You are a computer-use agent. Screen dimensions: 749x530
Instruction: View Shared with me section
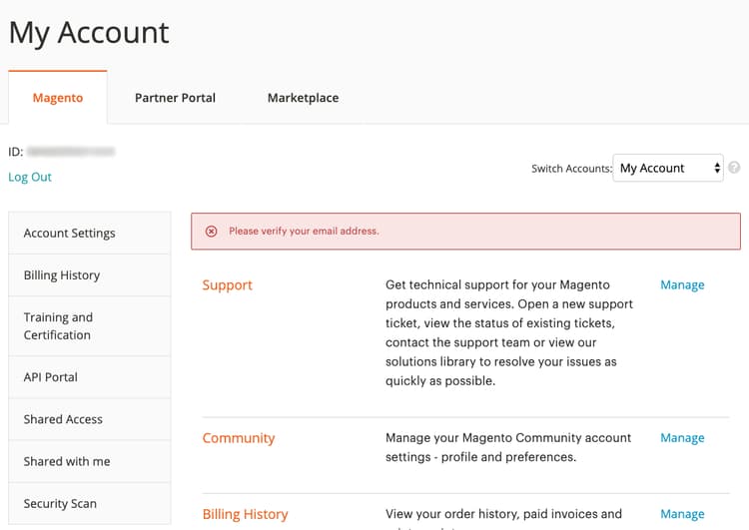coord(67,461)
